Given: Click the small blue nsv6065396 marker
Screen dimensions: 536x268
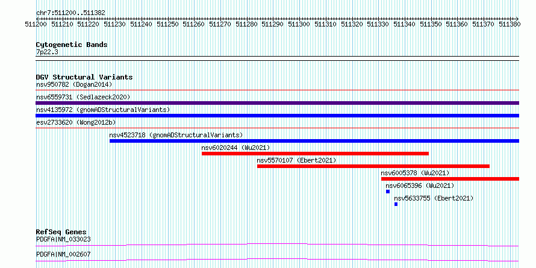Looking at the screenshot, I should coord(388,192).
